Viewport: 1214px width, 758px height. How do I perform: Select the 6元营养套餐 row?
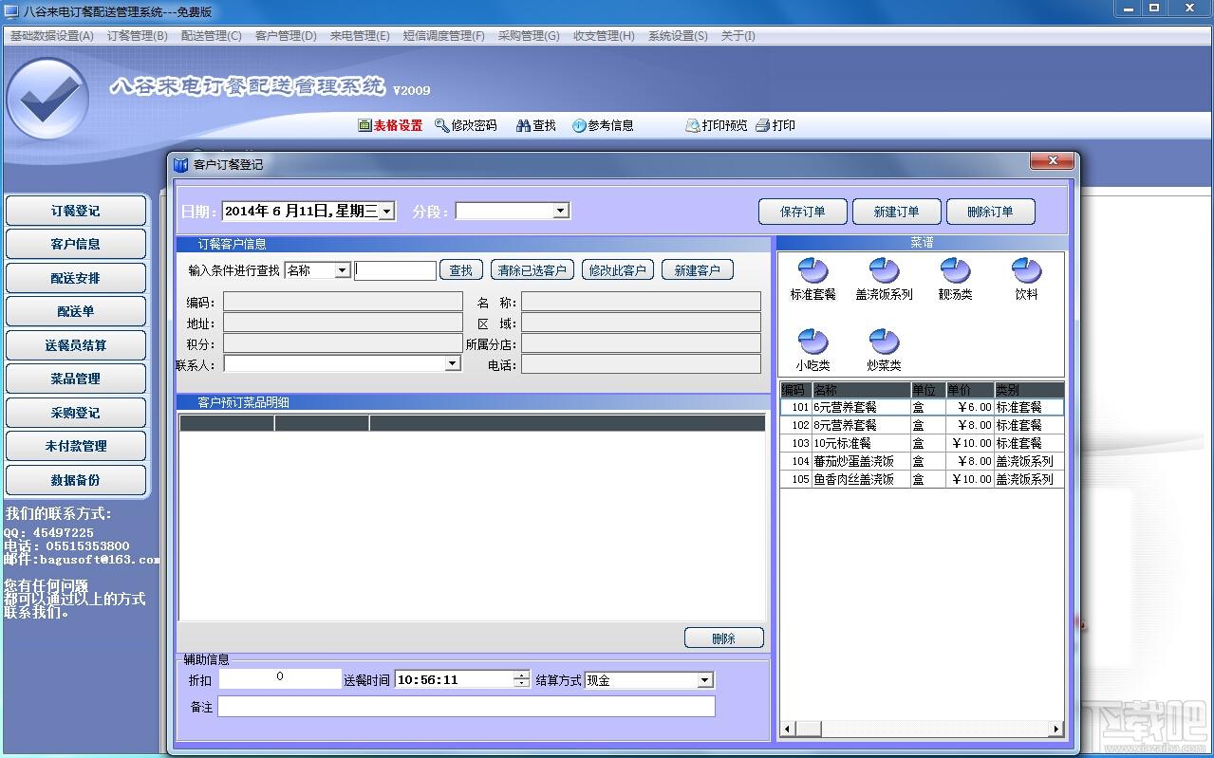coord(922,407)
